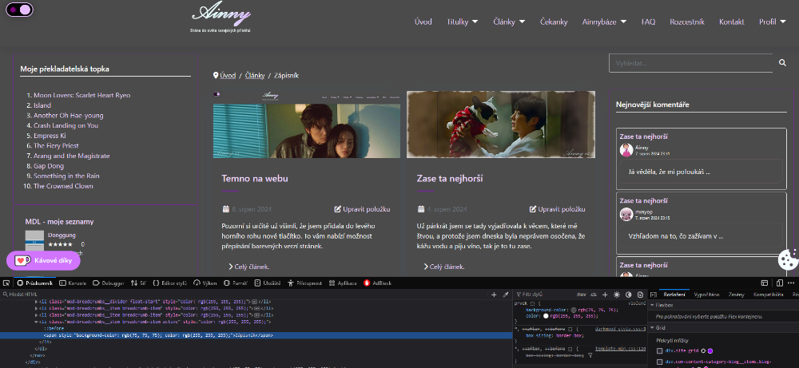Go to Úvod in the top menu
This screenshot has width=799, height=368.
(423, 22)
